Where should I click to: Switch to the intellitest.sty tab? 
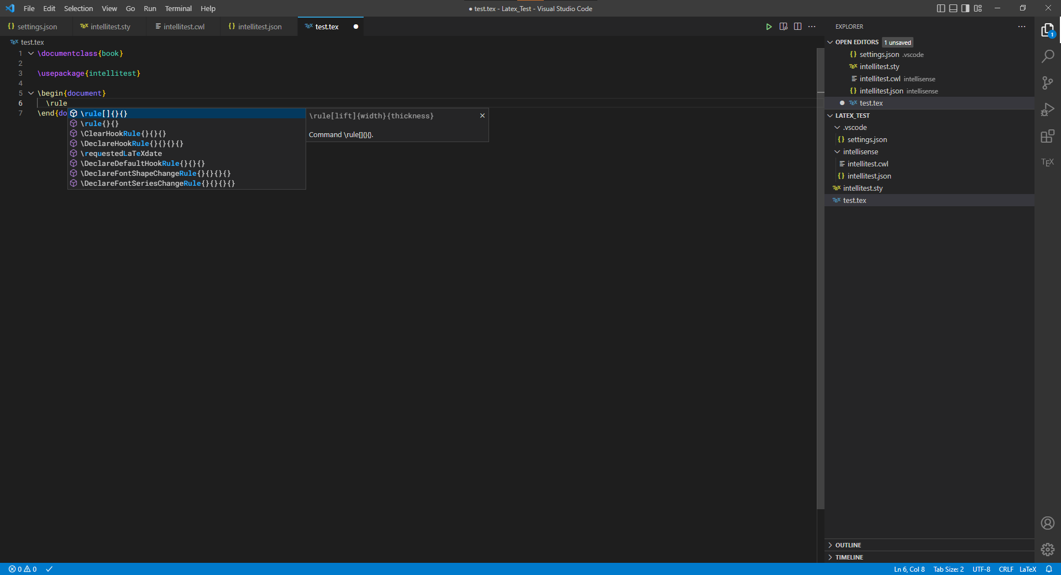point(109,26)
